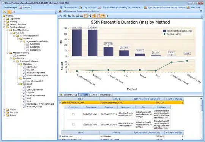205x142 pixels.
Task: Click the first save icon in chart toolbar
Action: [60, 16]
